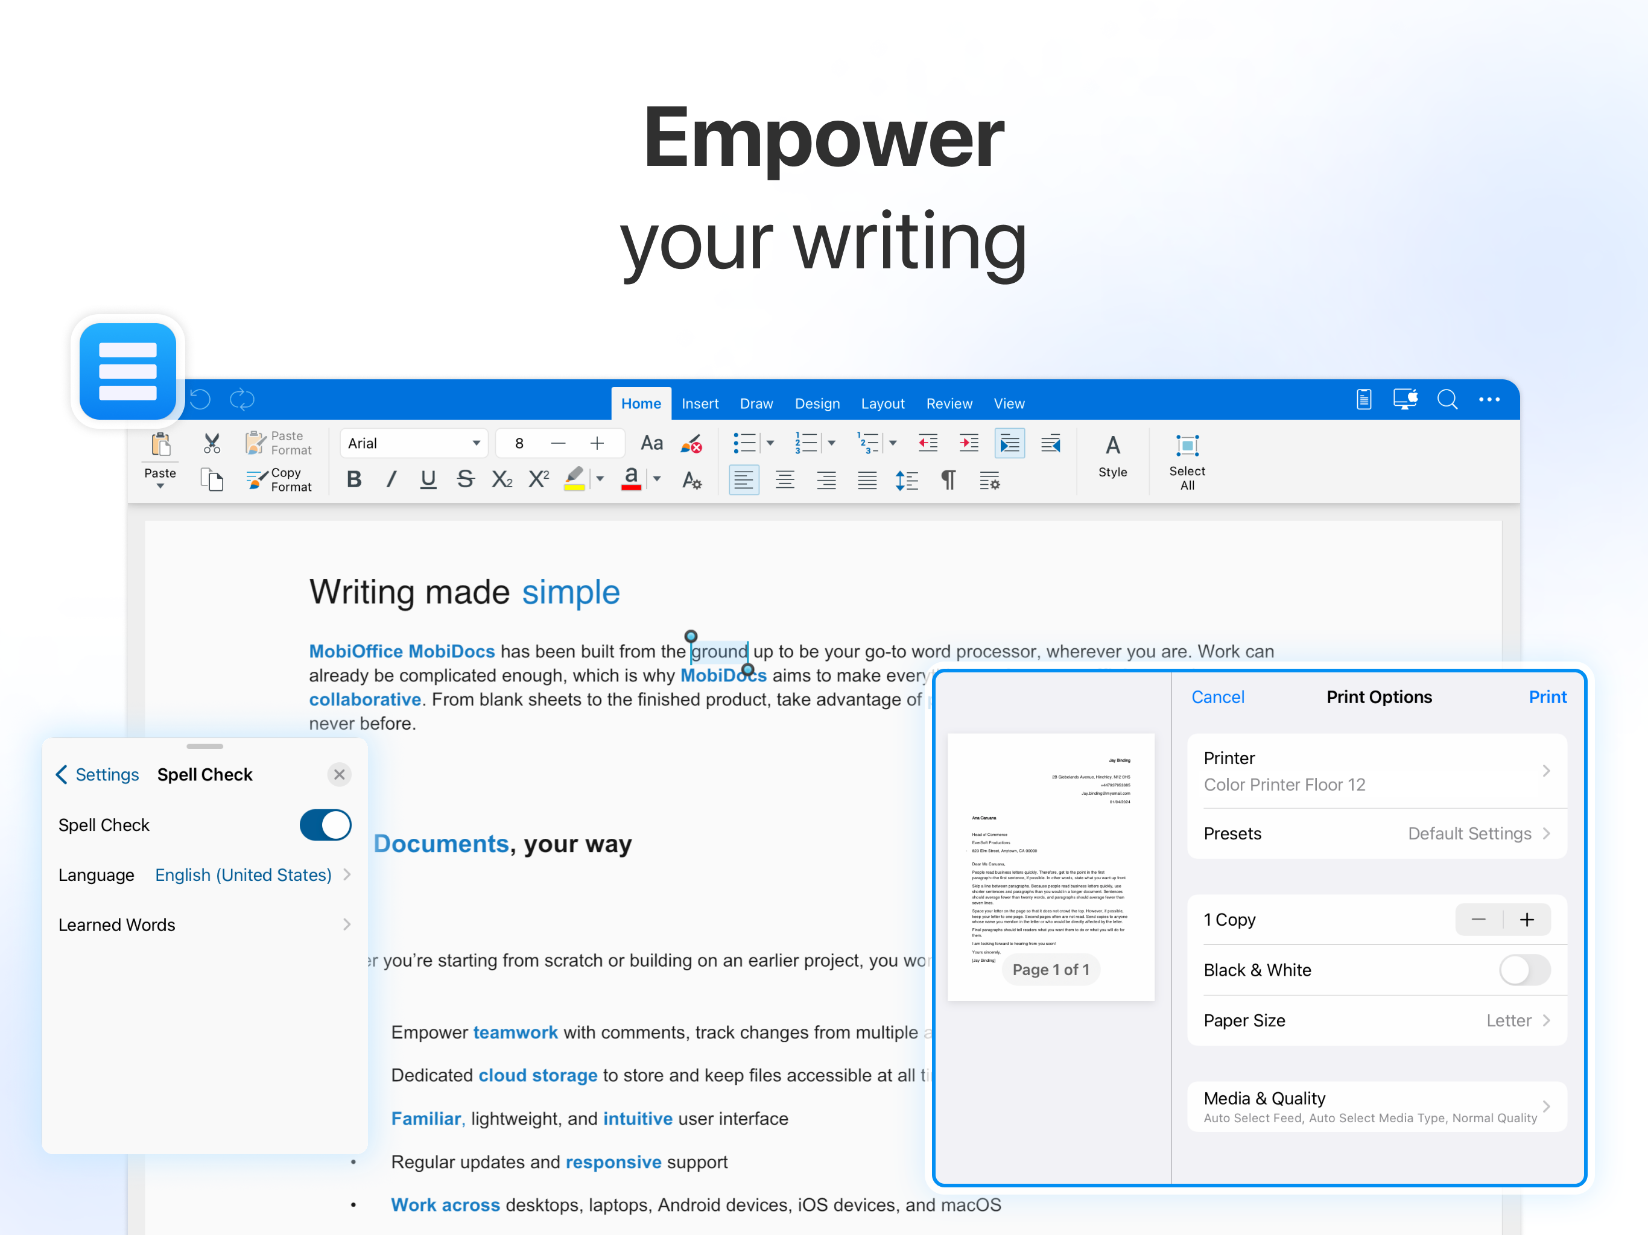1648x1235 pixels.
Task: Decrease number of copies with minus
Action: coord(1479,920)
